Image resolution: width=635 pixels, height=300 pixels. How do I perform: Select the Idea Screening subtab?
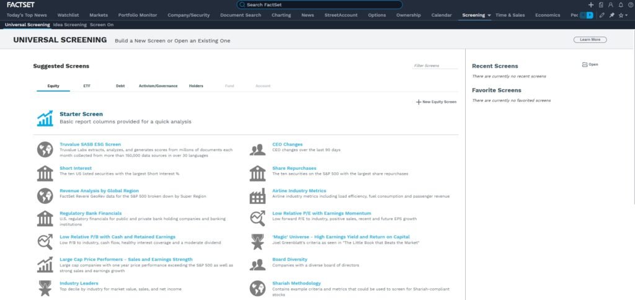[x=70, y=25]
